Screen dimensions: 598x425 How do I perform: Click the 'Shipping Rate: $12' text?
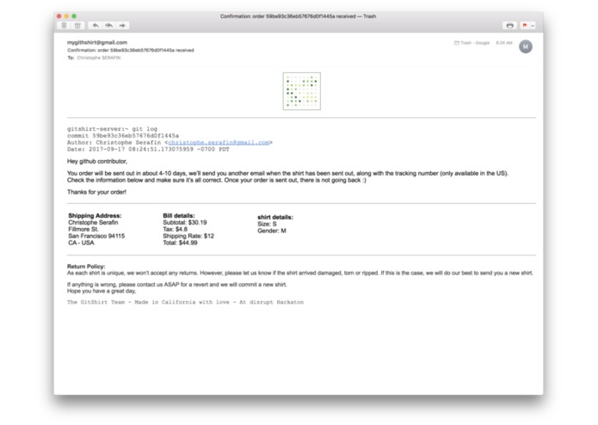(x=188, y=236)
